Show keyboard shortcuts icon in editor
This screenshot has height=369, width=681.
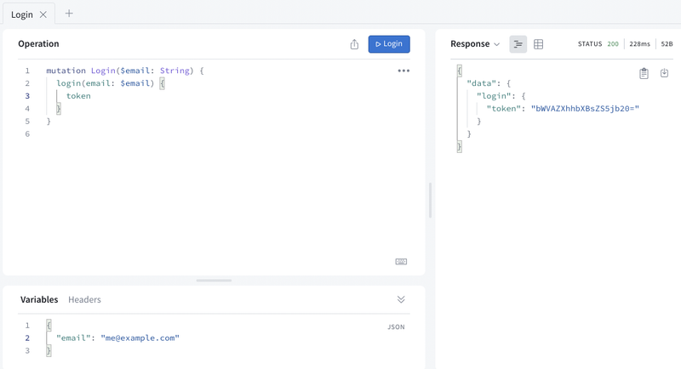point(401,262)
